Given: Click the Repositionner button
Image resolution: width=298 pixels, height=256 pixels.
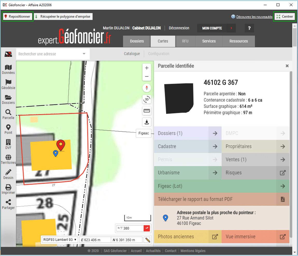Looking at the screenshot, I should 18,17.
